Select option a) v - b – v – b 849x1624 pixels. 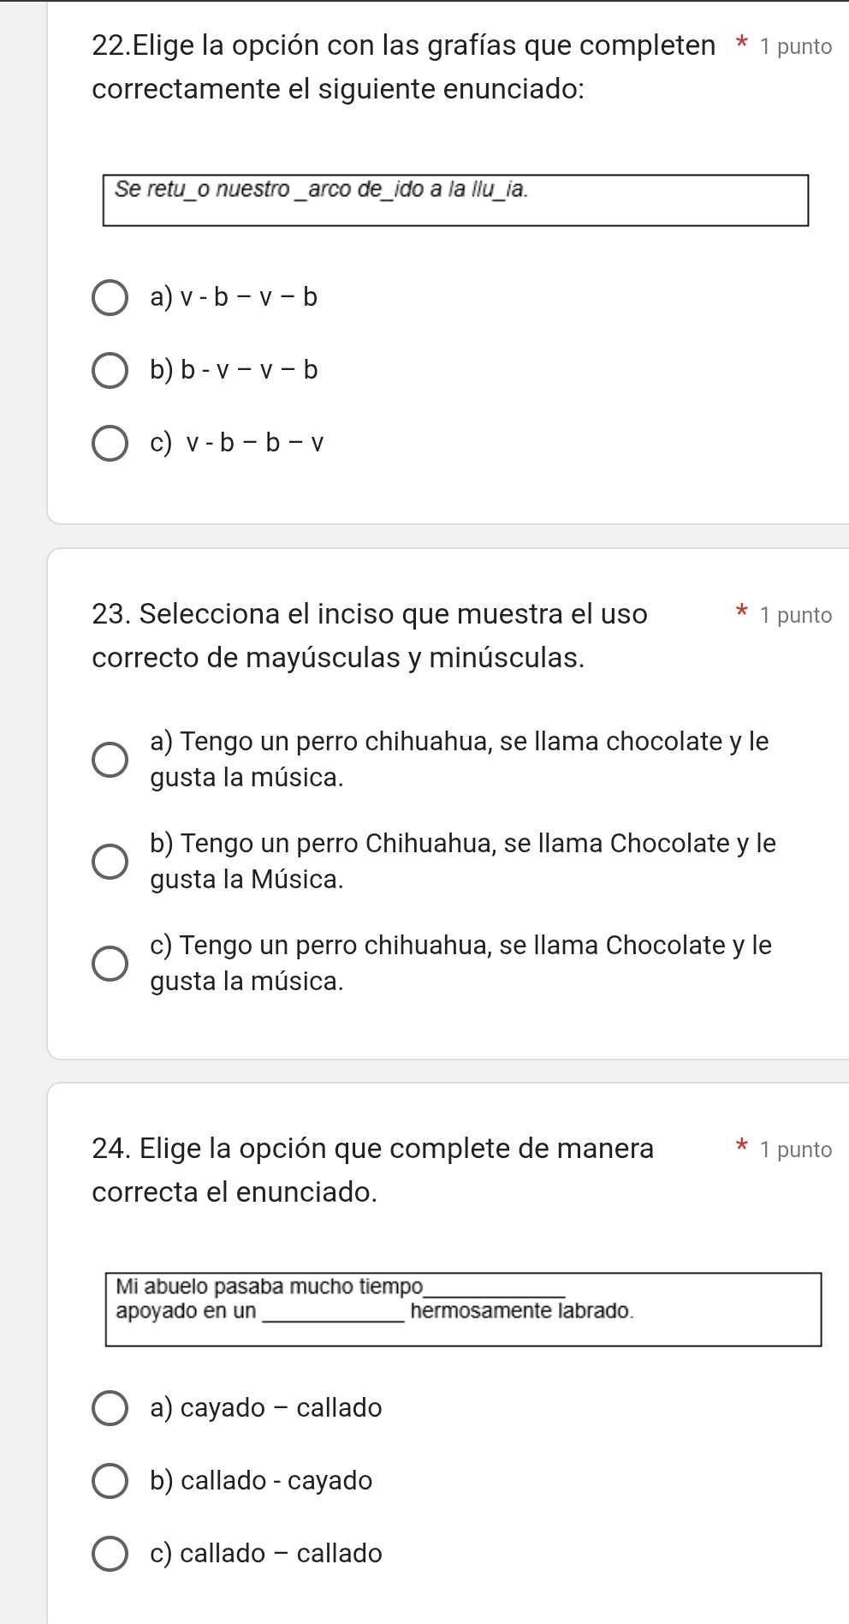pyautogui.click(x=110, y=297)
